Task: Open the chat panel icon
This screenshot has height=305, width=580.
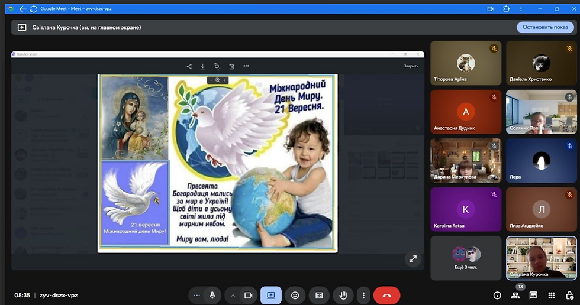Action: point(533,296)
